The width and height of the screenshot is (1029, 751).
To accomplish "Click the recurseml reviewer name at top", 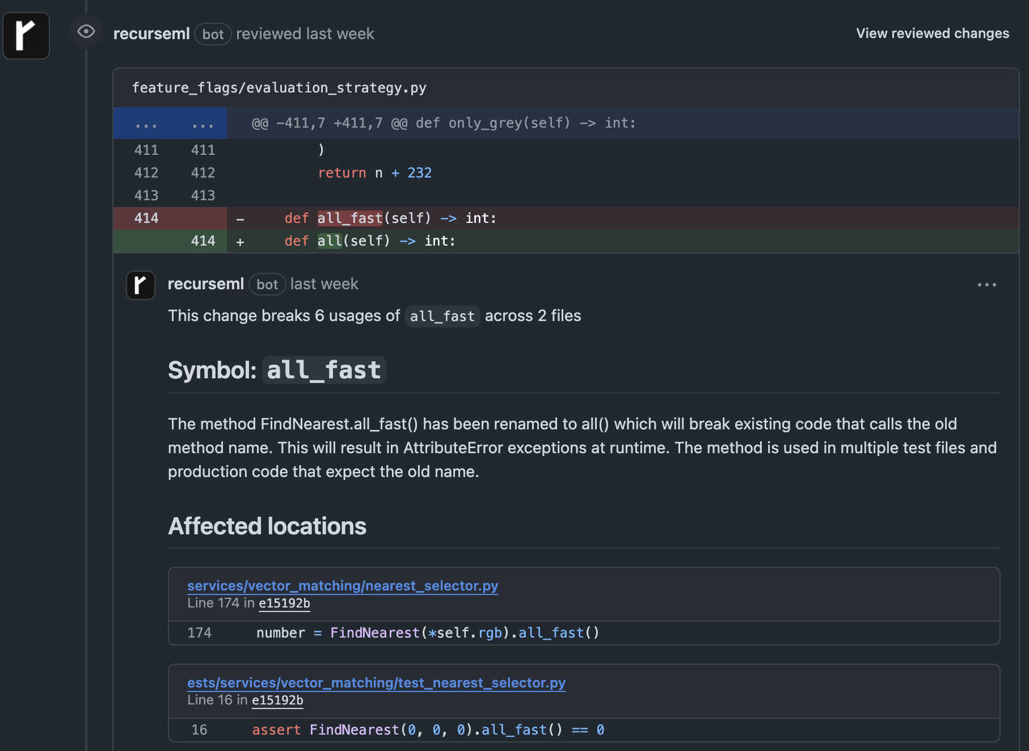I will pyautogui.click(x=151, y=34).
